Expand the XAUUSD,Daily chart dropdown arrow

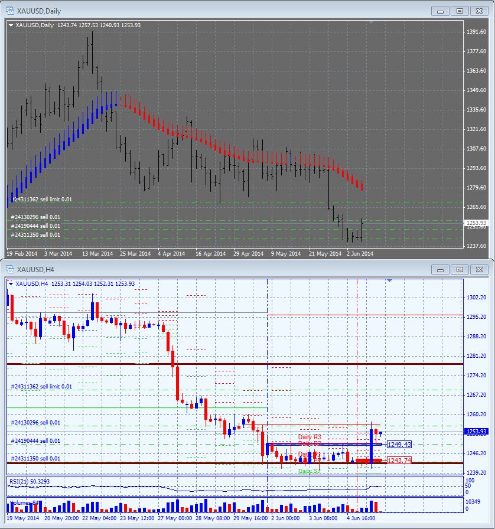pos(11,25)
